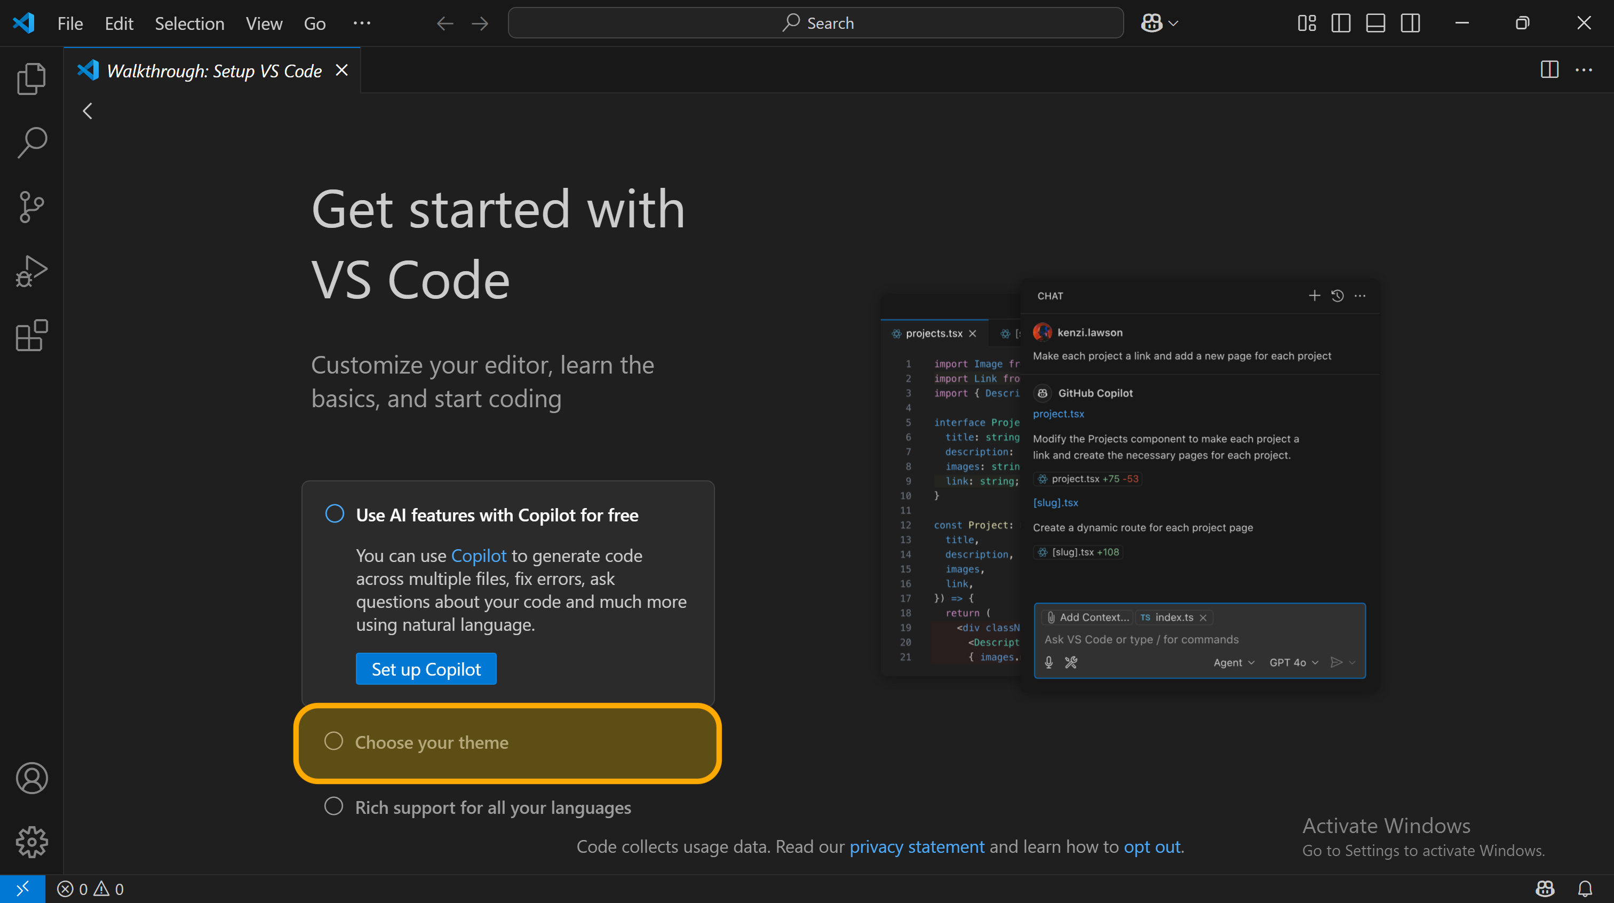Image resolution: width=1614 pixels, height=903 pixels.
Task: Open the privacy statement link
Action: click(917, 846)
